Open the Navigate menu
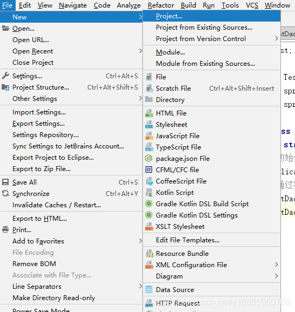This screenshot has width=295, height=312. click(x=73, y=5)
